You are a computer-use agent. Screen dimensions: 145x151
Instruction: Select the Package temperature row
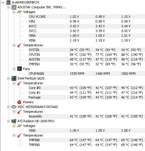click(x=87, y=97)
